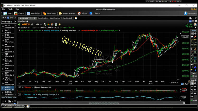Click the red-green bars chart style icon
Image resolution: width=198 pixels, height=111 pixels.
(x=49, y=24)
